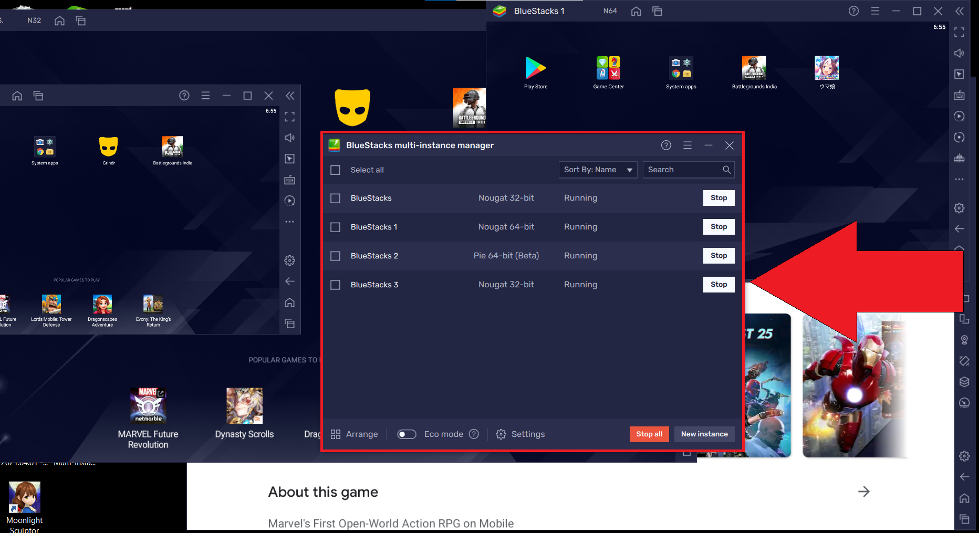Check the BlueStacks 2 instance checkbox

[335, 256]
